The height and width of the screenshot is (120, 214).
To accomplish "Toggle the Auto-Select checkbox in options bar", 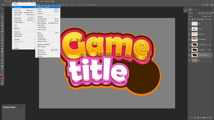I will (8, 5).
